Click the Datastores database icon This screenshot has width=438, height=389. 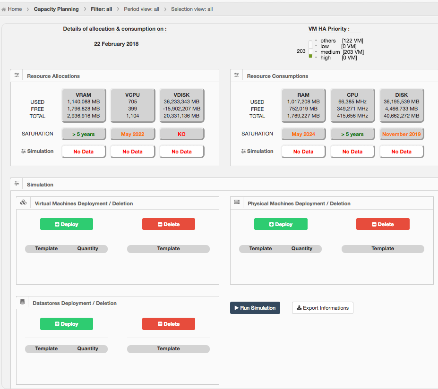pyautogui.click(x=22, y=302)
